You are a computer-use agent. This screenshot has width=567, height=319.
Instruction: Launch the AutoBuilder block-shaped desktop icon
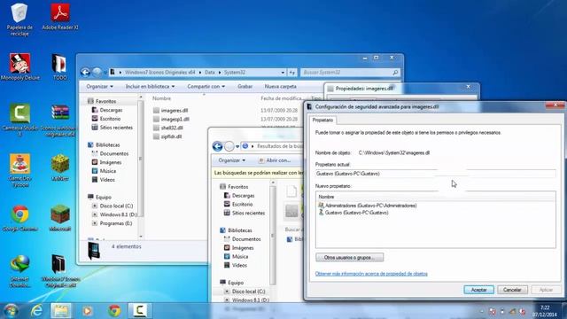coord(60,167)
